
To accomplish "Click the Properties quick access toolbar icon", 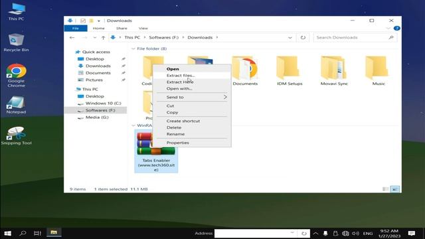I will [83, 21].
